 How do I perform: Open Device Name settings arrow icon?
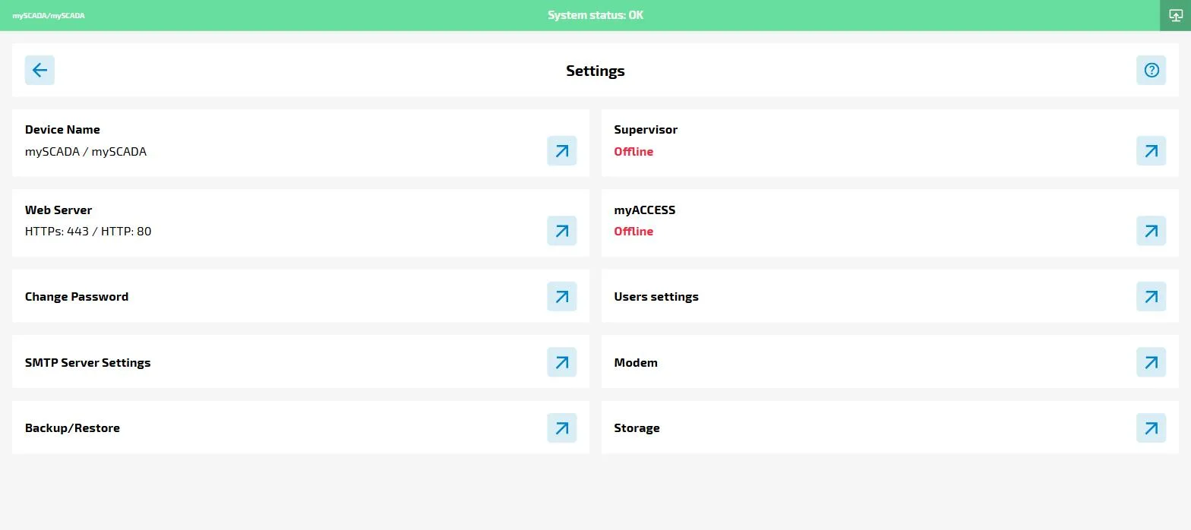click(x=561, y=150)
